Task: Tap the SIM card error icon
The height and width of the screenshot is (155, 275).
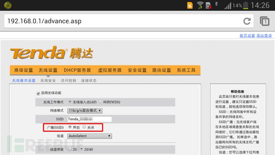Action: pyautogui.click(x=208, y=5)
